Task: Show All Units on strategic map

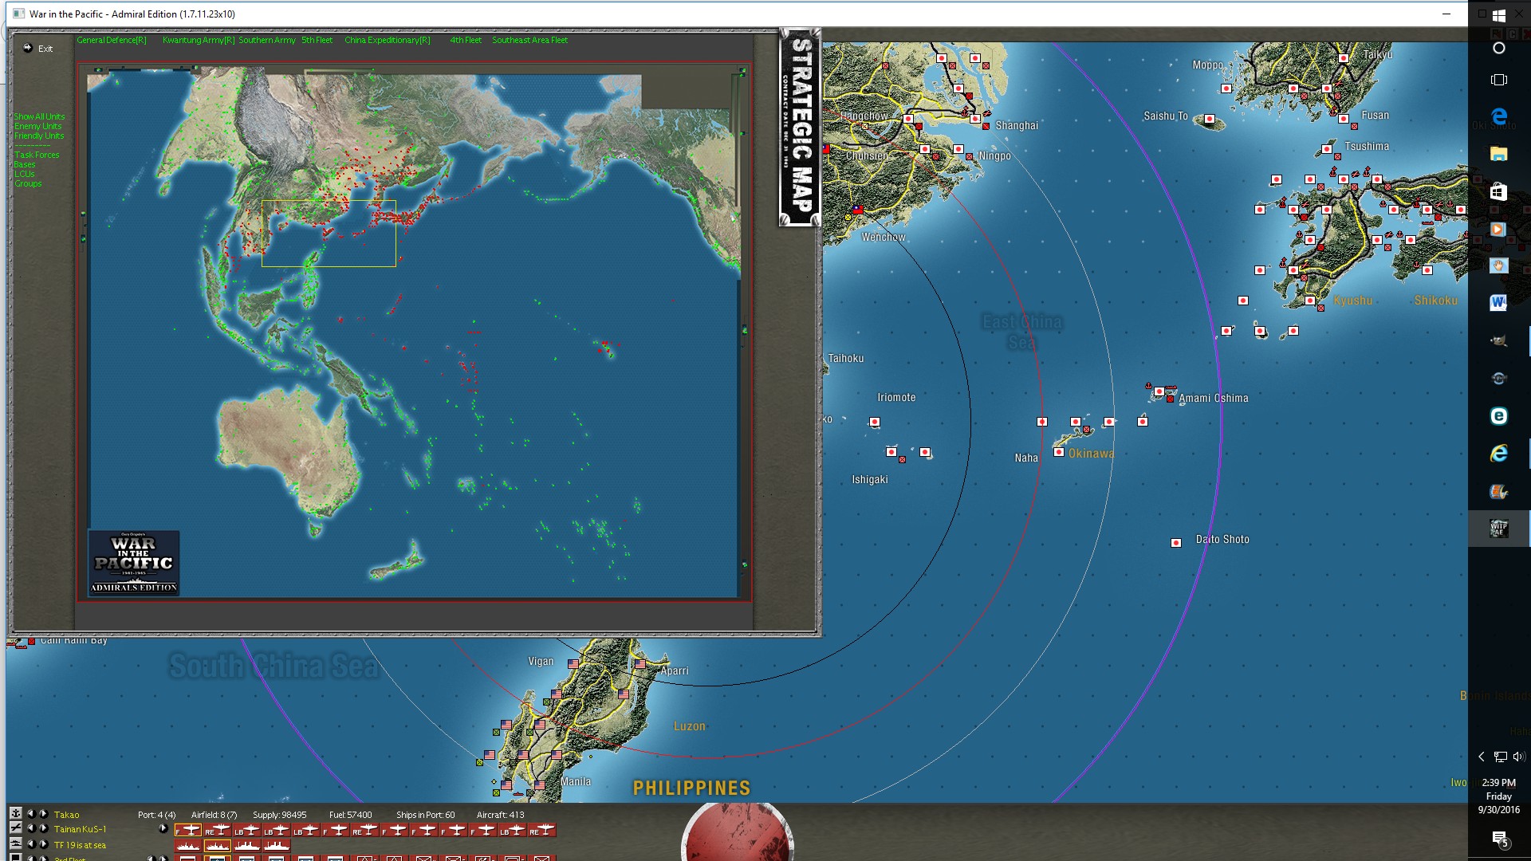Action: coord(39,116)
